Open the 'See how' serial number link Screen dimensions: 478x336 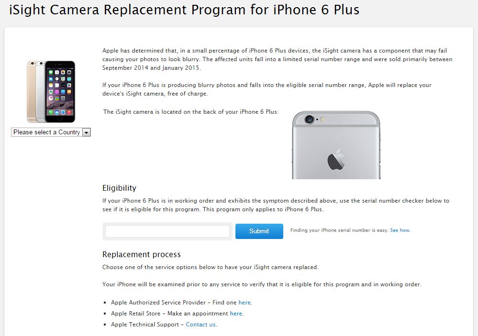[x=400, y=230]
